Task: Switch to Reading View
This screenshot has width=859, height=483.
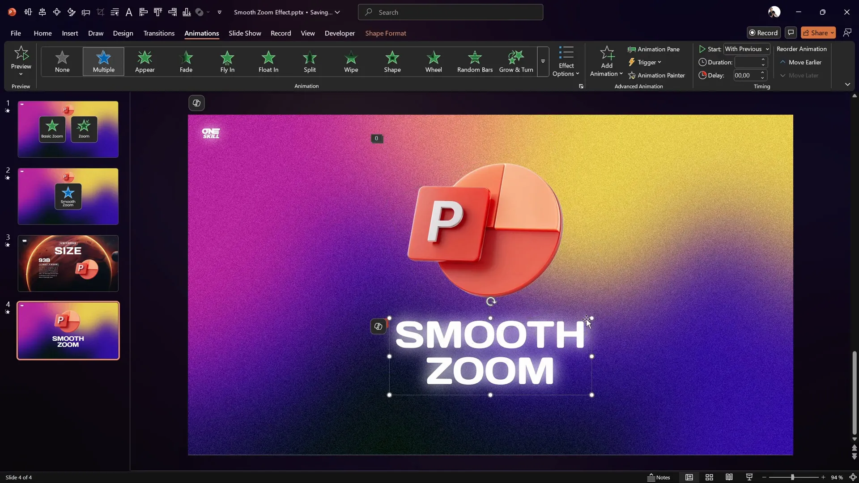Action: tap(729, 477)
